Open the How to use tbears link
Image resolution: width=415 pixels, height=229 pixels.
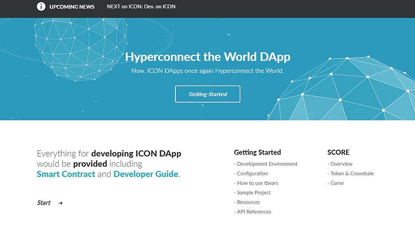coord(256,183)
